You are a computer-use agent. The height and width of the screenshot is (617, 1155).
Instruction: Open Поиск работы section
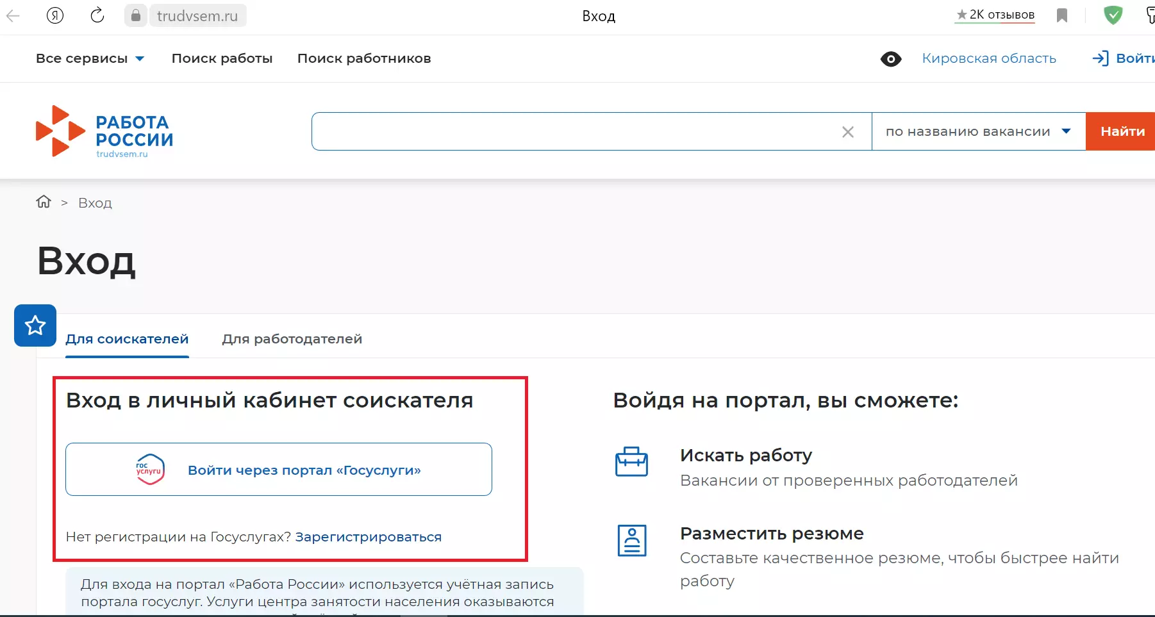(x=222, y=58)
